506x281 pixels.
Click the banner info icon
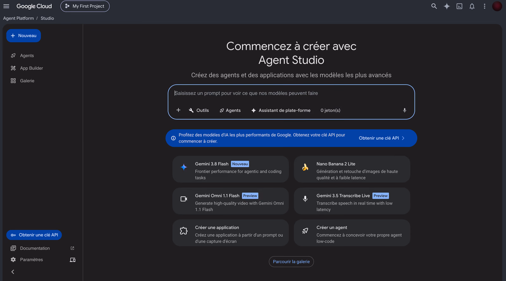coord(173,138)
